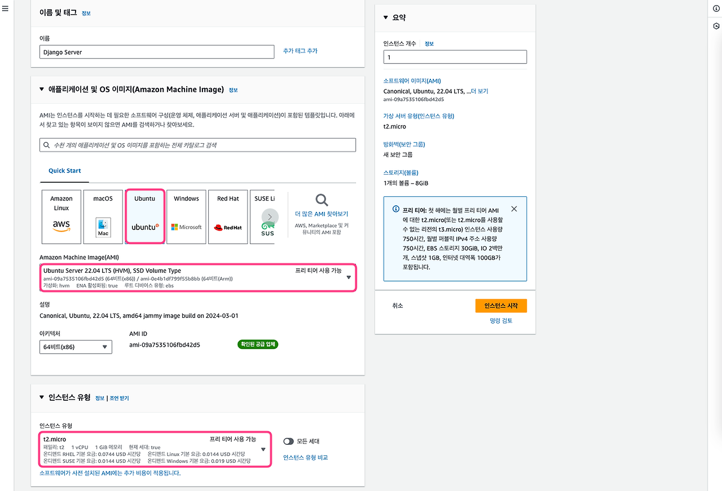This screenshot has width=722, height=491.
Task: Select the macOS AMI tile
Action: point(103,216)
